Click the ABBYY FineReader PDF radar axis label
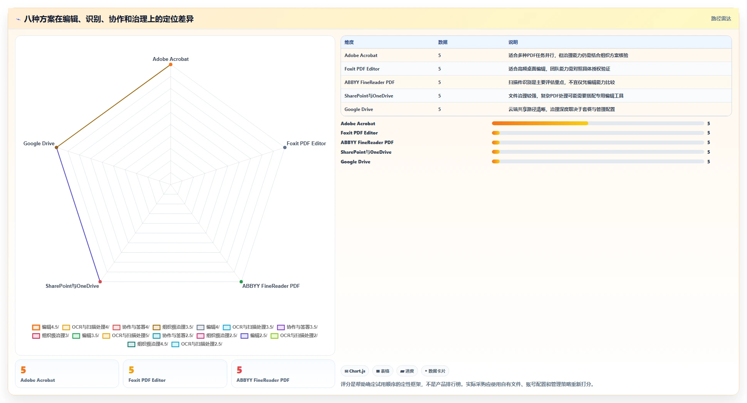The image size is (747, 403). pos(271,286)
